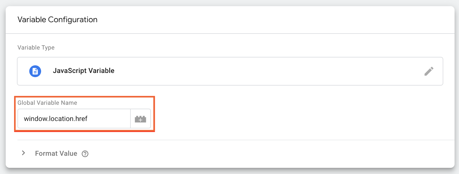Open the Variable Configuration header area
This screenshot has height=174, width=459.
58,20
